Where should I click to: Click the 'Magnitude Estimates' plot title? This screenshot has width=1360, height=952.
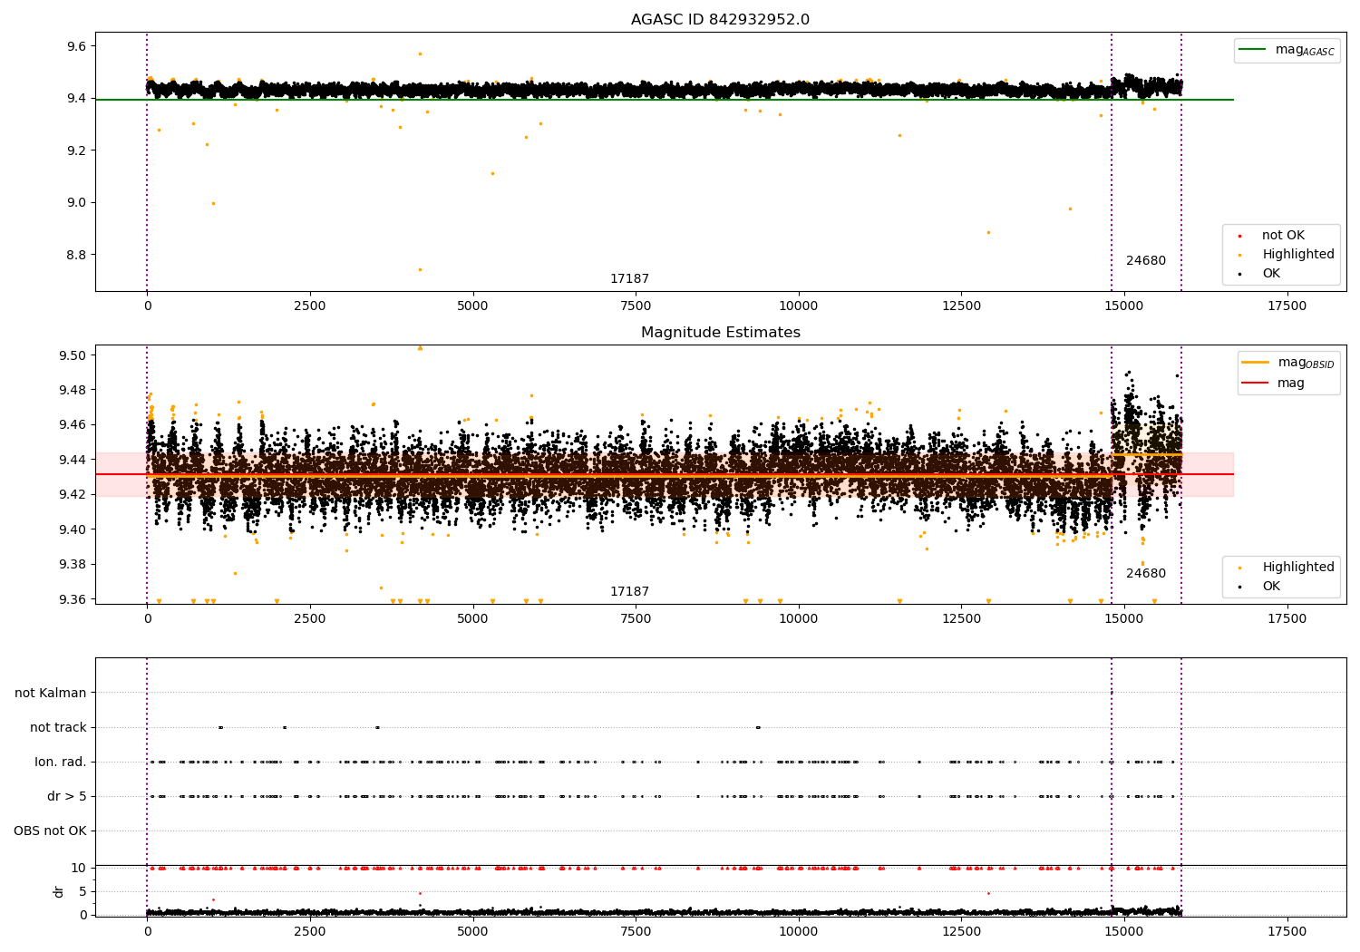(720, 333)
